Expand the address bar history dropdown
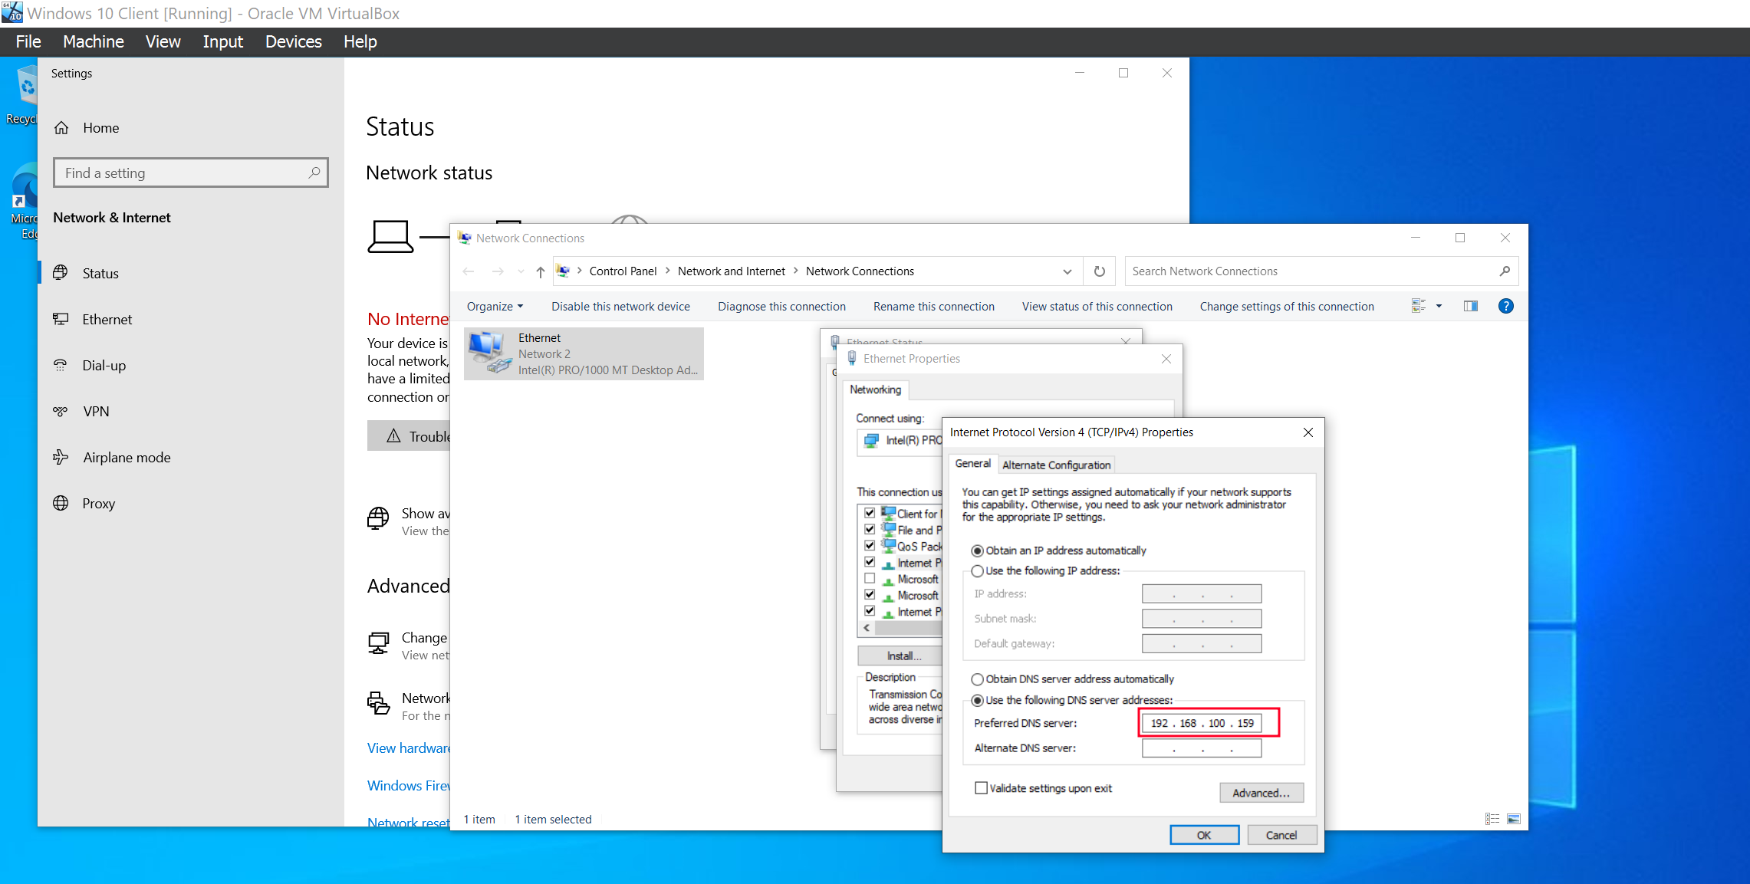Screen dimensions: 1750x884 point(1067,271)
